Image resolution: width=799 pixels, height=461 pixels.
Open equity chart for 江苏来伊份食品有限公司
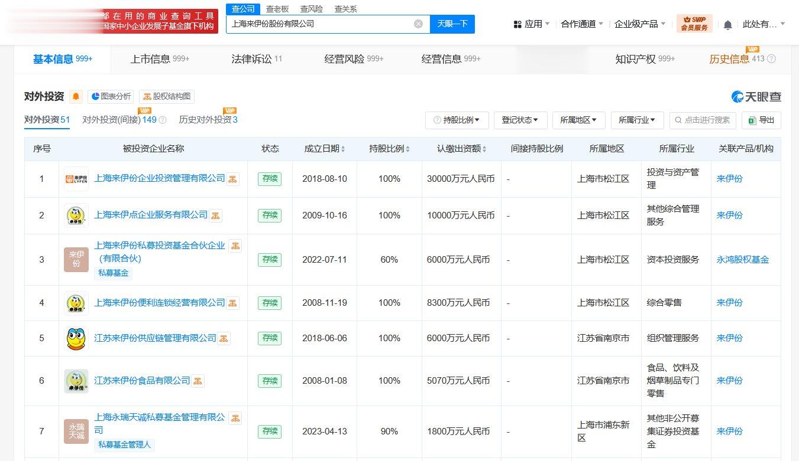(198, 381)
